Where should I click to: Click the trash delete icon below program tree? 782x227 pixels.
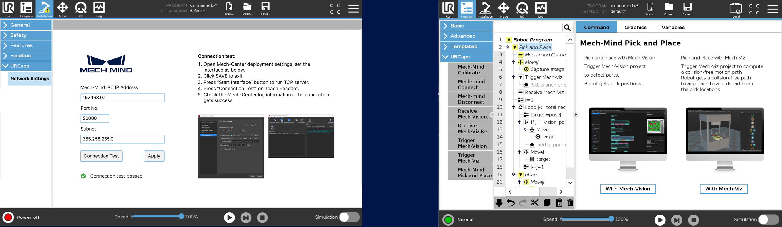[570, 203]
